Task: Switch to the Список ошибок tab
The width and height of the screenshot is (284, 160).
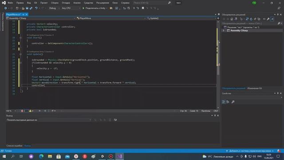Action: click(x=14, y=146)
